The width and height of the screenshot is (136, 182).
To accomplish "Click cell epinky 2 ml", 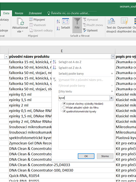I will pyautogui.click(x=30, y=105).
